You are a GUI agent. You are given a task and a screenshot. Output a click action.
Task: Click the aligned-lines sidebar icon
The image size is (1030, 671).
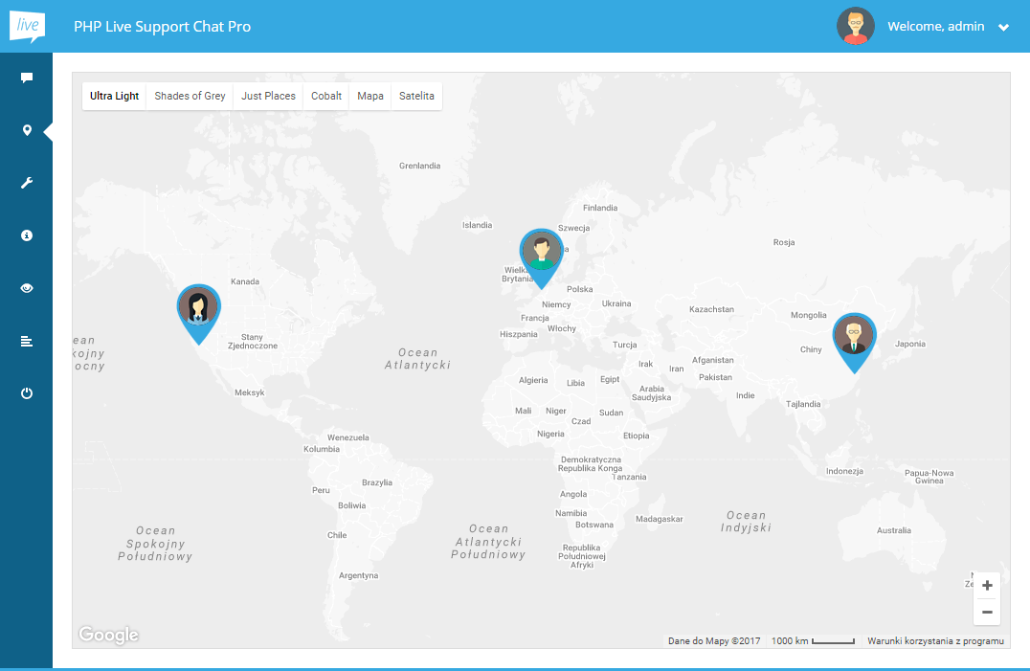(27, 341)
